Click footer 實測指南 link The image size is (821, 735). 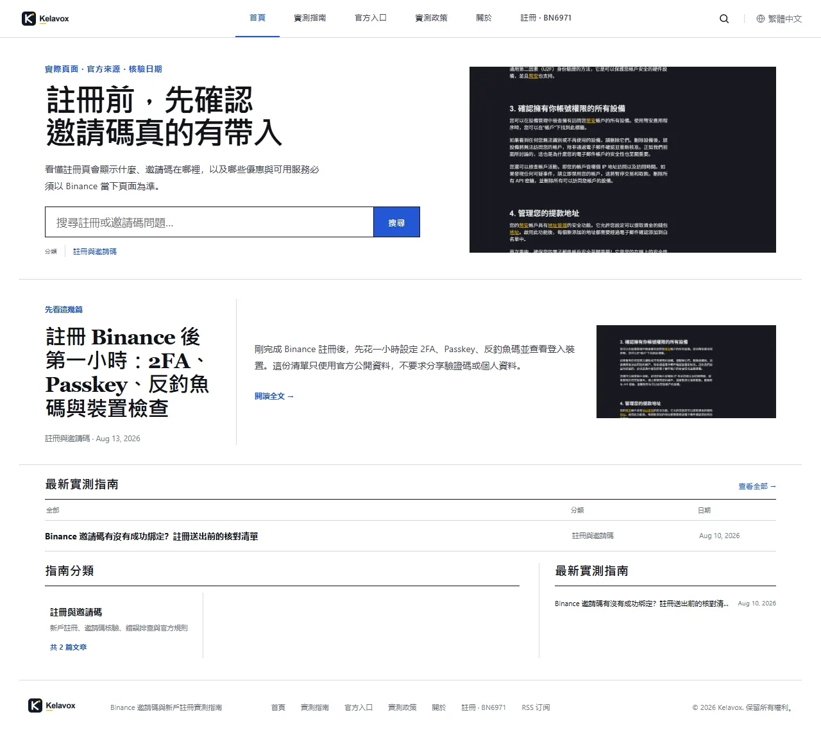click(315, 707)
